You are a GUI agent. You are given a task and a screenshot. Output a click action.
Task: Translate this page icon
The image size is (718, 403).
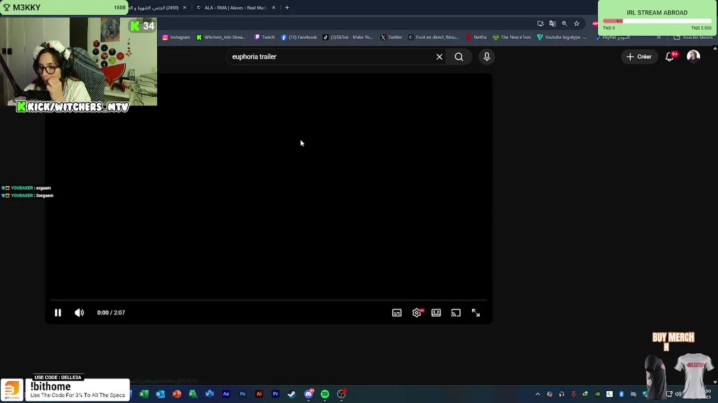coord(552,24)
